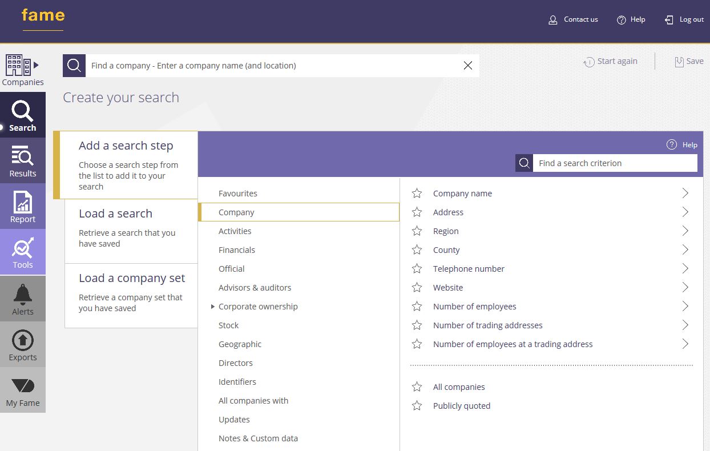This screenshot has width=710, height=451.
Task: Toggle favourite star for Number of employees
Action: (417, 307)
